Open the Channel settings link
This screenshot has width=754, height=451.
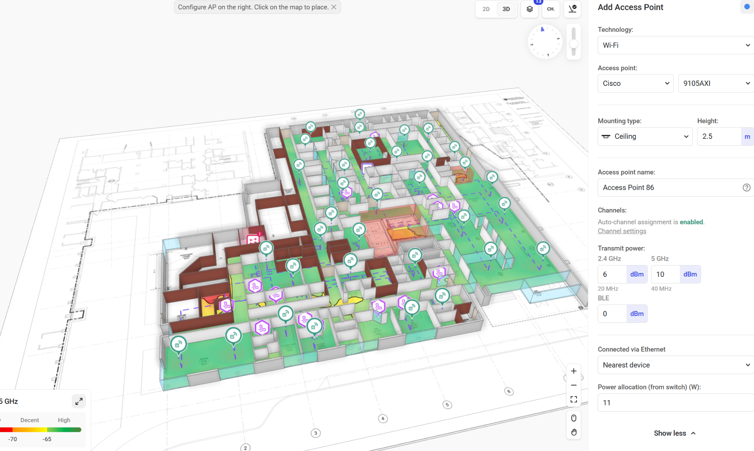coord(622,231)
